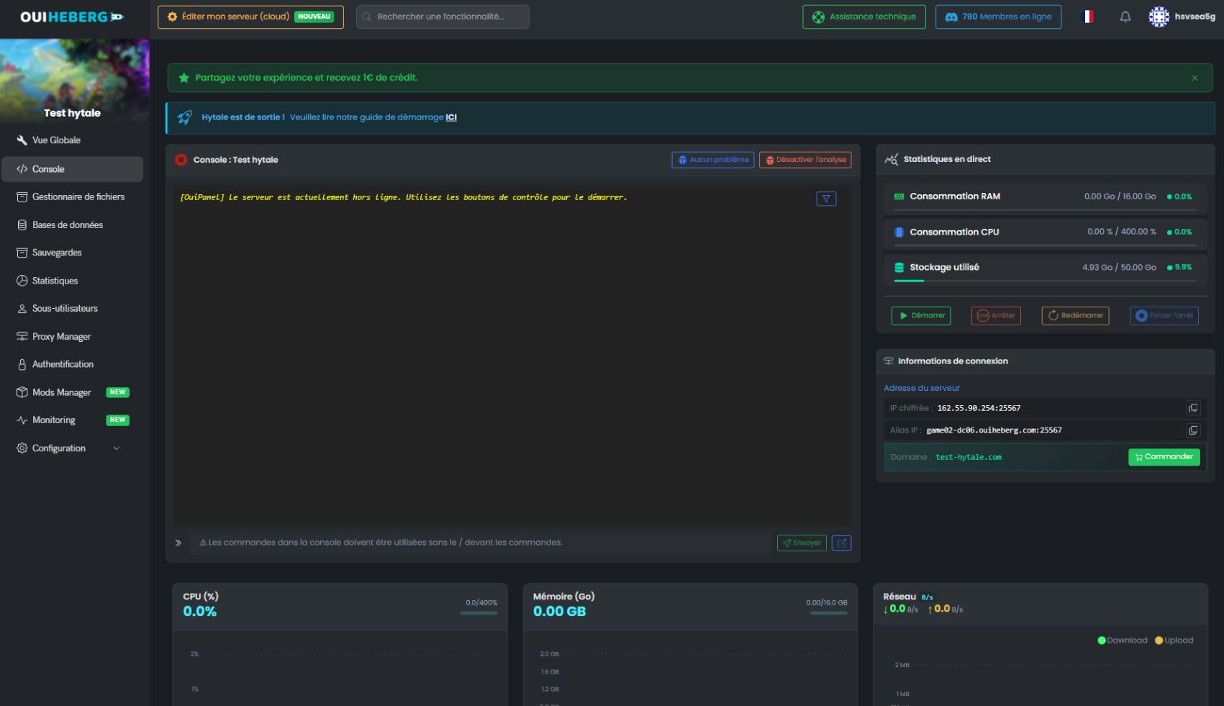1224x706 pixels.
Task: Disable analysis with Désactiver l'analyse
Action: [x=804, y=160]
